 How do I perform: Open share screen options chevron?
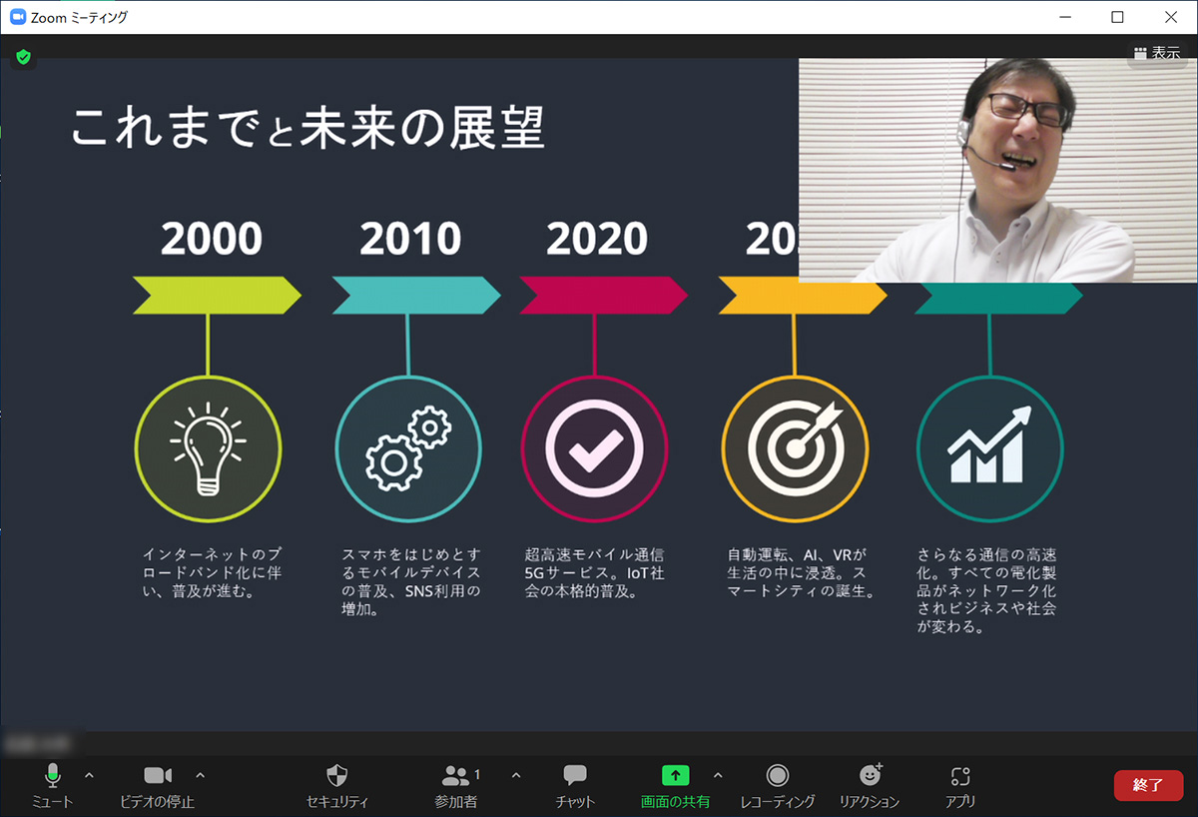click(x=717, y=774)
